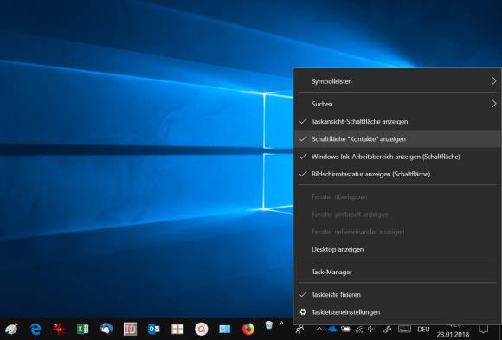
Task: Toggle Bildschirmtastatur anzeigen (Schaltfläche)
Action: [x=397, y=174]
